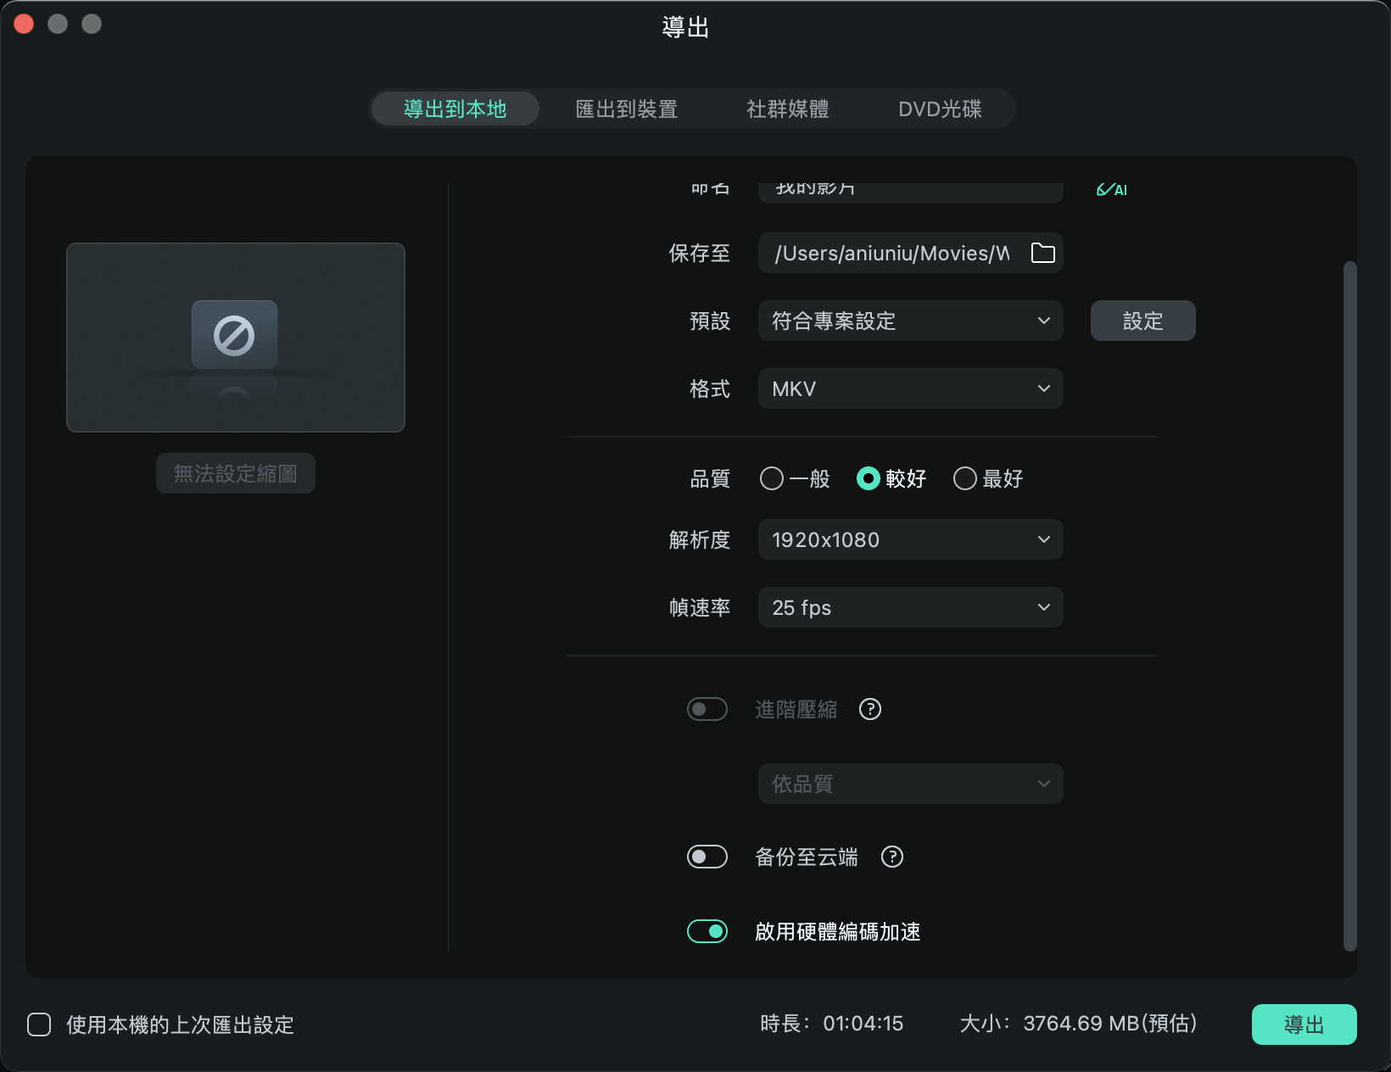This screenshot has width=1391, height=1072.
Task: Open the 預設 dropdown showing 符合專案設定
Action: pyautogui.click(x=910, y=321)
